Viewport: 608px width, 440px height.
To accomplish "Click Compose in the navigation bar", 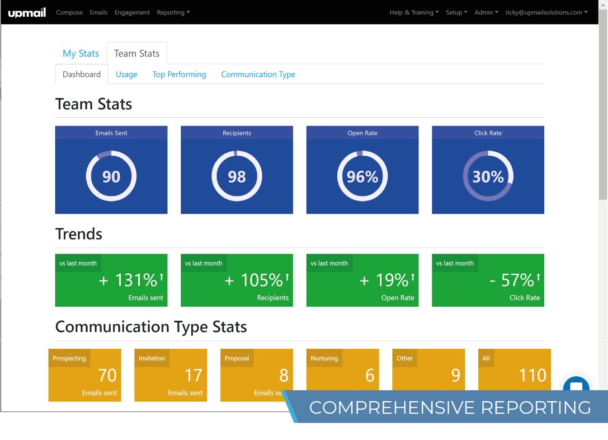I will [x=69, y=13].
